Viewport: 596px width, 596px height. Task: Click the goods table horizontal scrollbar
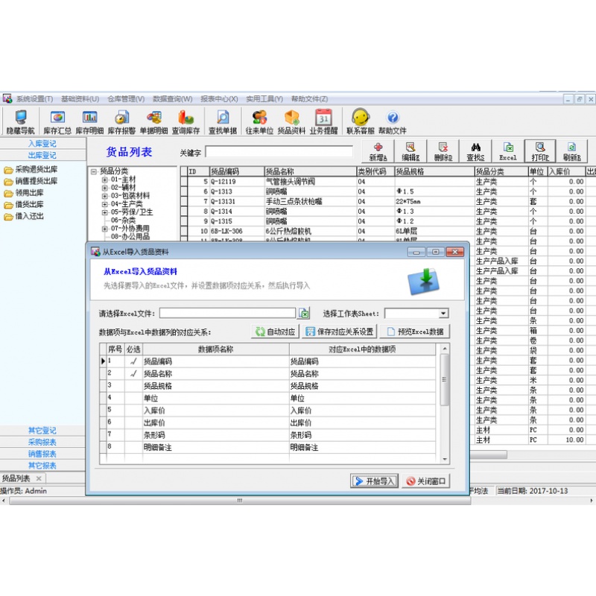(489, 454)
